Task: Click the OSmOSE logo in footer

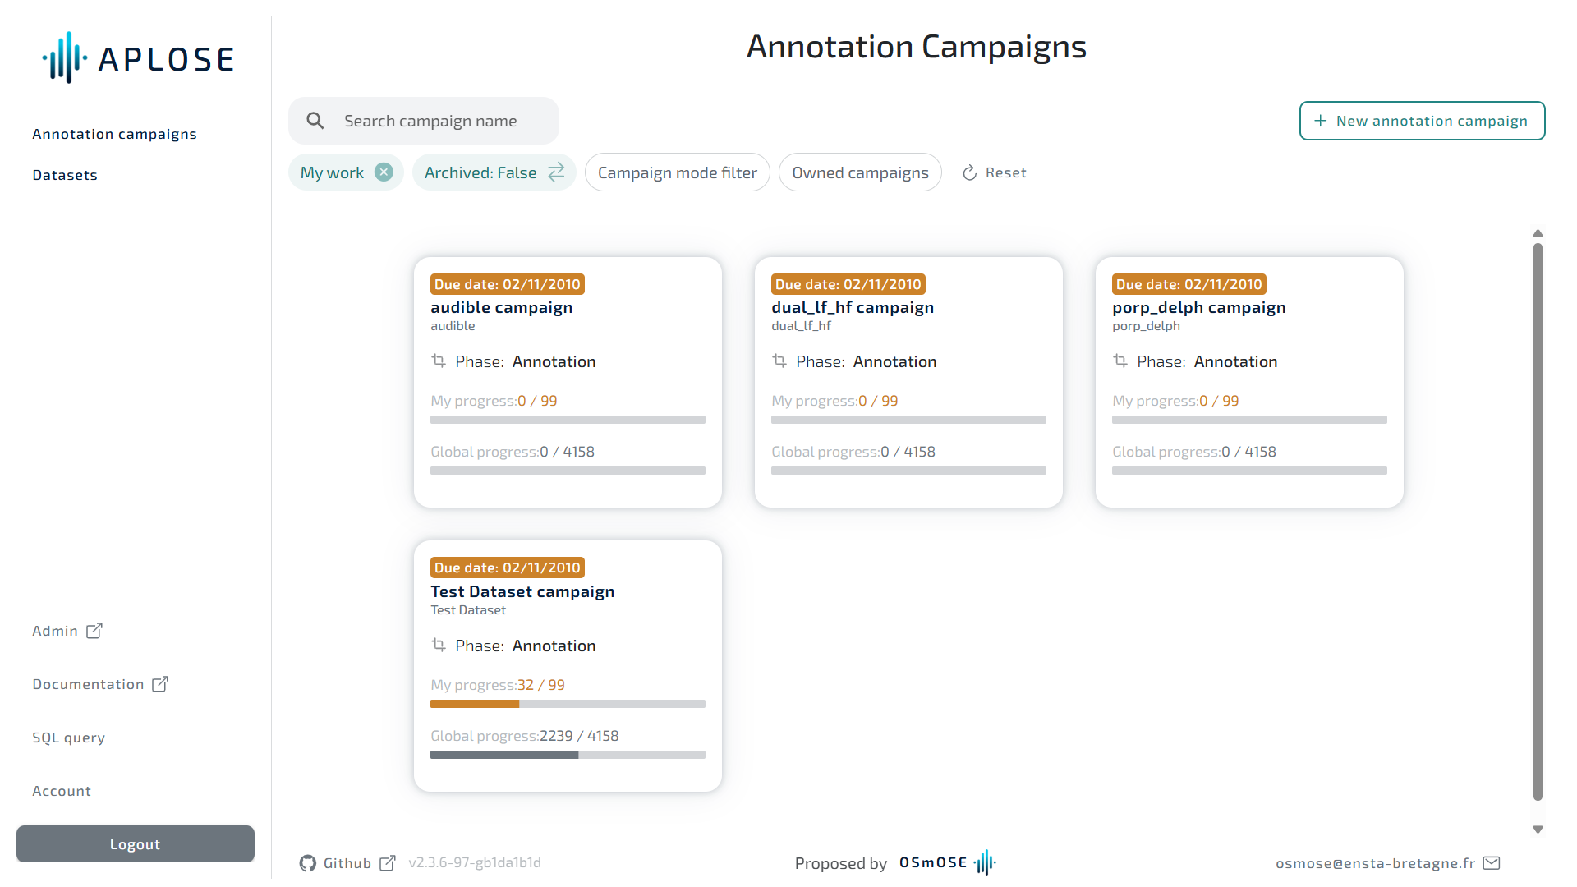Action: tap(947, 863)
